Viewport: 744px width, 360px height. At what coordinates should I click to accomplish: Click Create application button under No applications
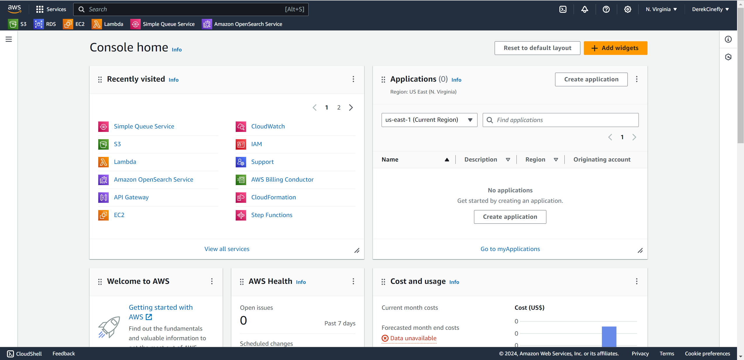(x=510, y=217)
